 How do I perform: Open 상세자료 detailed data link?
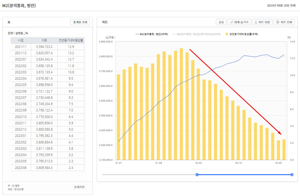coord(79,187)
